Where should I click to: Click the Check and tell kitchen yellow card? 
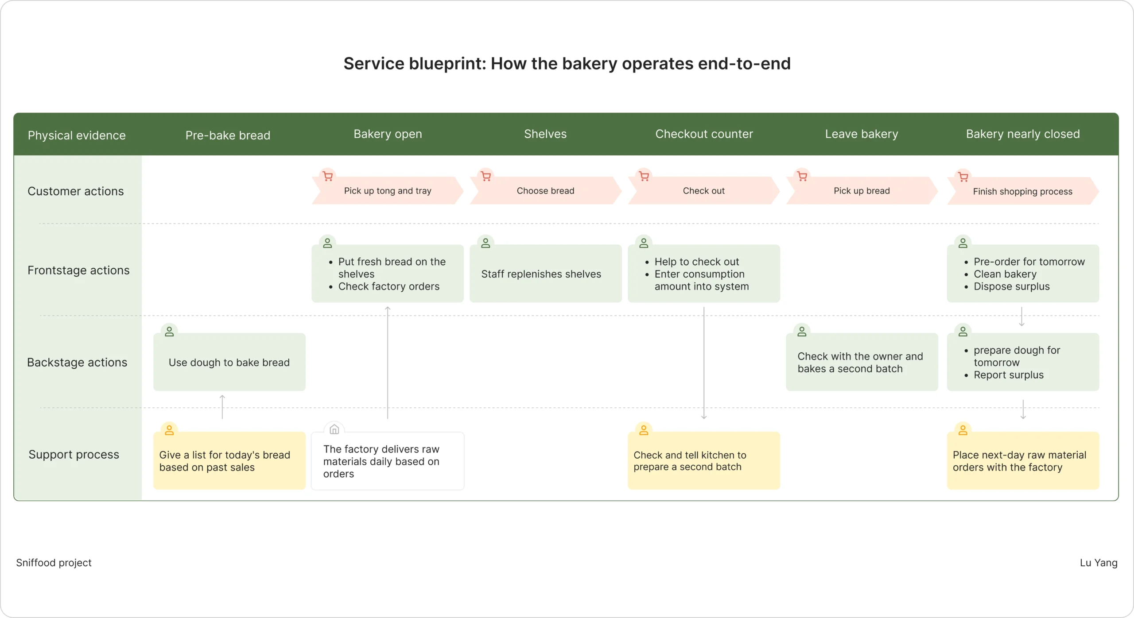(703, 461)
